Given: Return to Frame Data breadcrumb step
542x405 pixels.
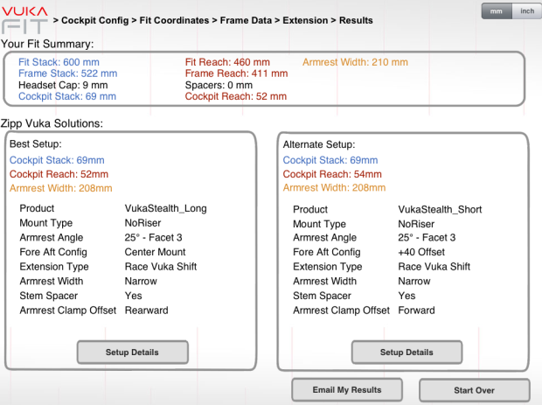Looking at the screenshot, I should click(254, 20).
